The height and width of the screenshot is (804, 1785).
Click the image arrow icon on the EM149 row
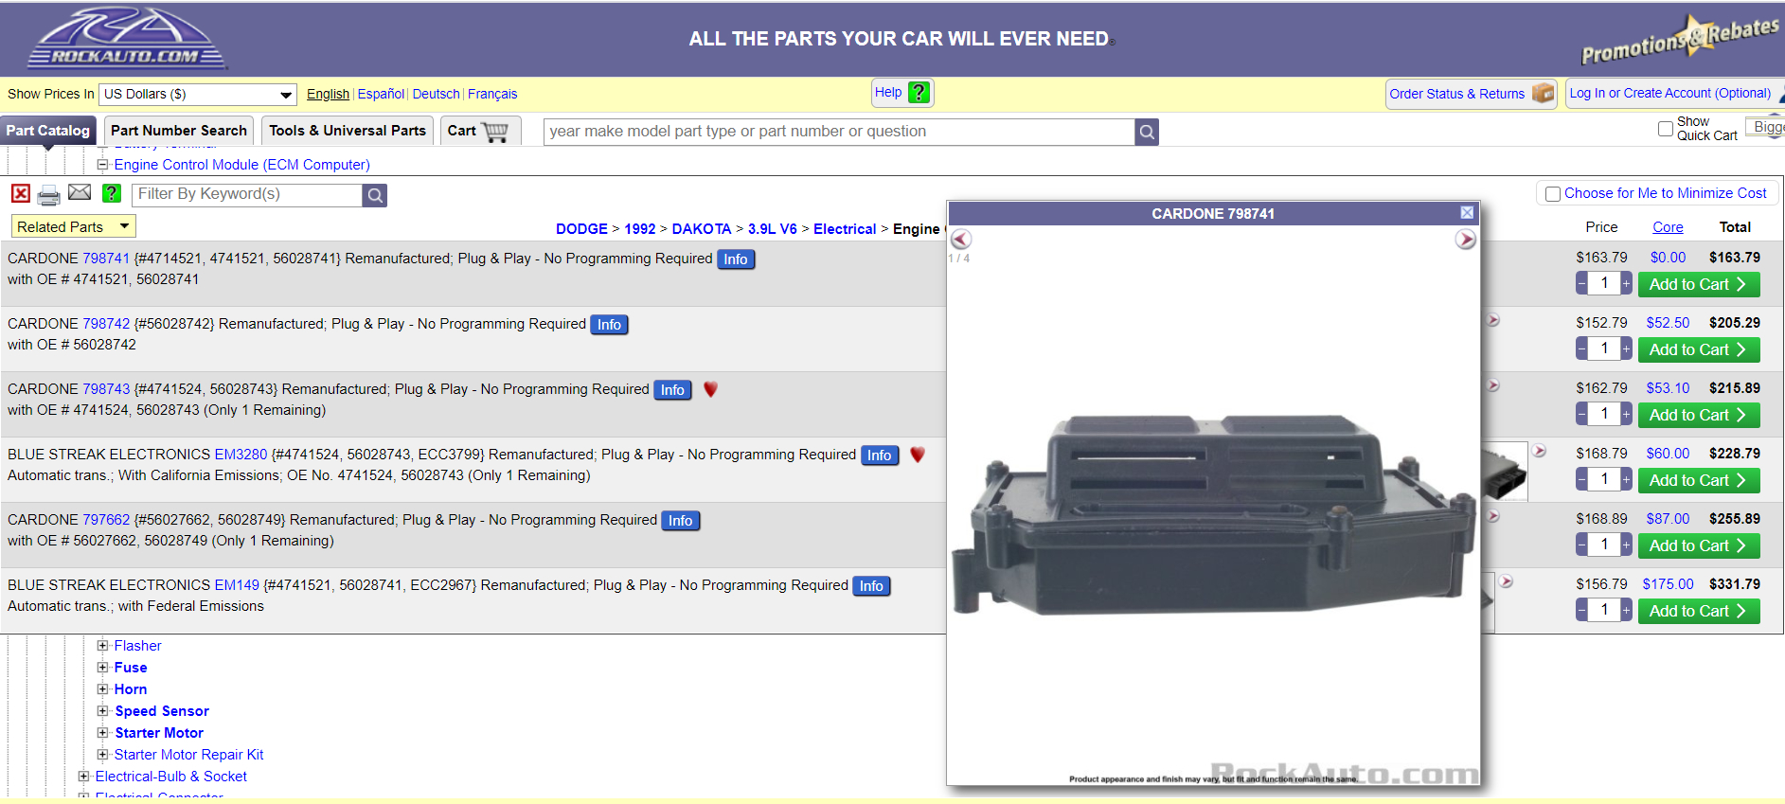coord(1507,581)
